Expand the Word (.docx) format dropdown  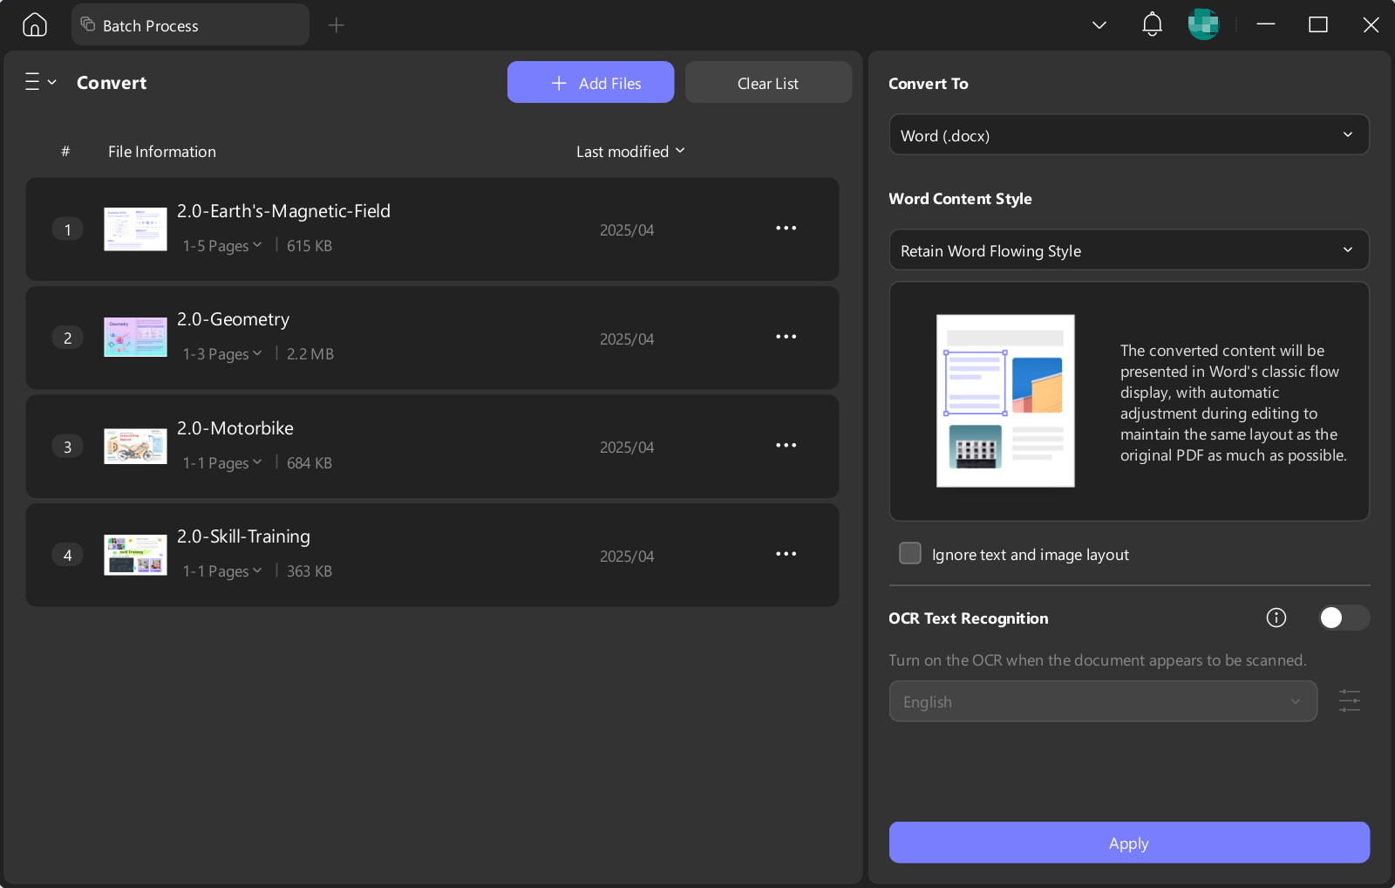(x=1129, y=135)
